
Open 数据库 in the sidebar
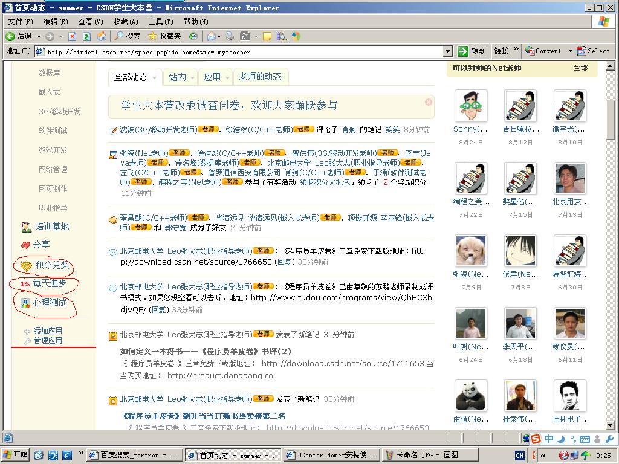coord(50,73)
